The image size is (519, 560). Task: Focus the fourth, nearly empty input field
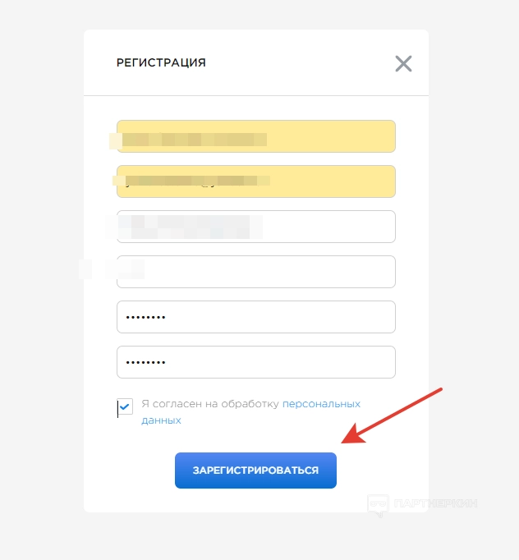[x=256, y=272]
